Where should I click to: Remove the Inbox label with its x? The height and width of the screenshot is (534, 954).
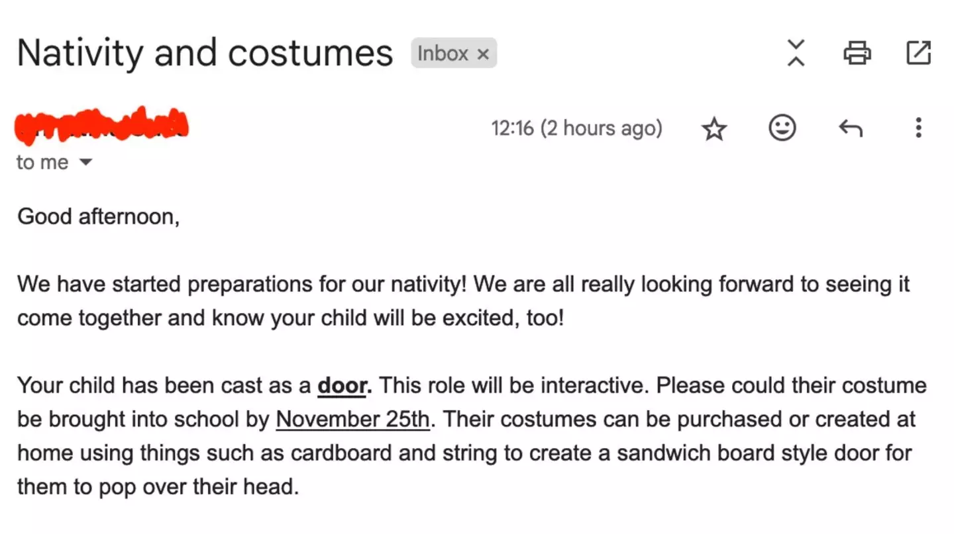[x=484, y=54]
